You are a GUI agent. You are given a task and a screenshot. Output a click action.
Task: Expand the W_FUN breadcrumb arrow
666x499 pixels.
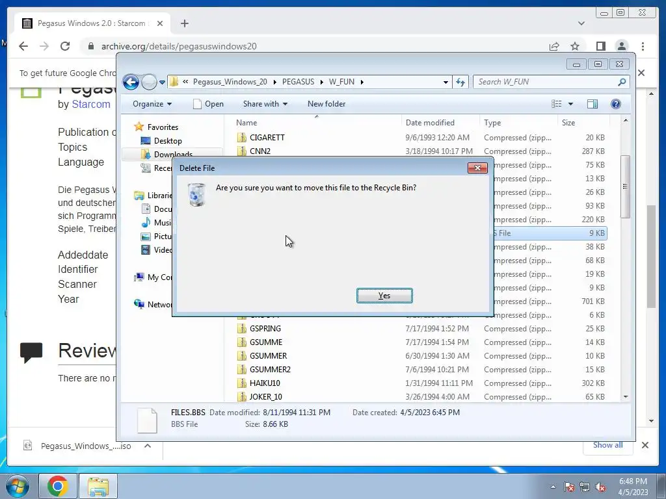(x=362, y=82)
